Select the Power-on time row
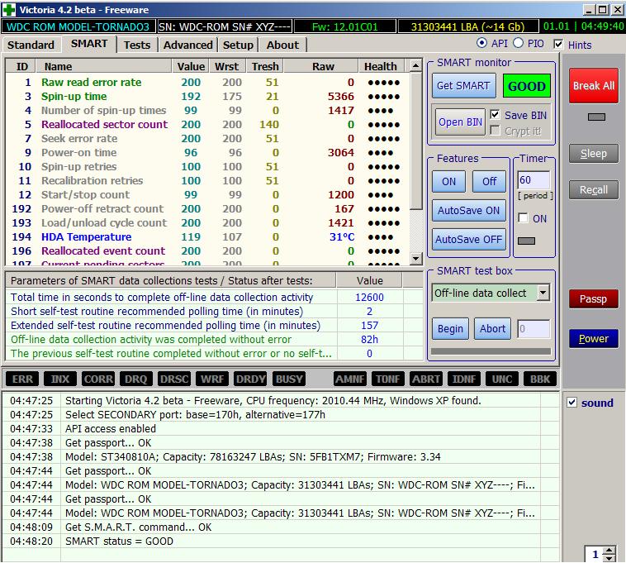The height and width of the screenshot is (563, 626). (x=207, y=152)
